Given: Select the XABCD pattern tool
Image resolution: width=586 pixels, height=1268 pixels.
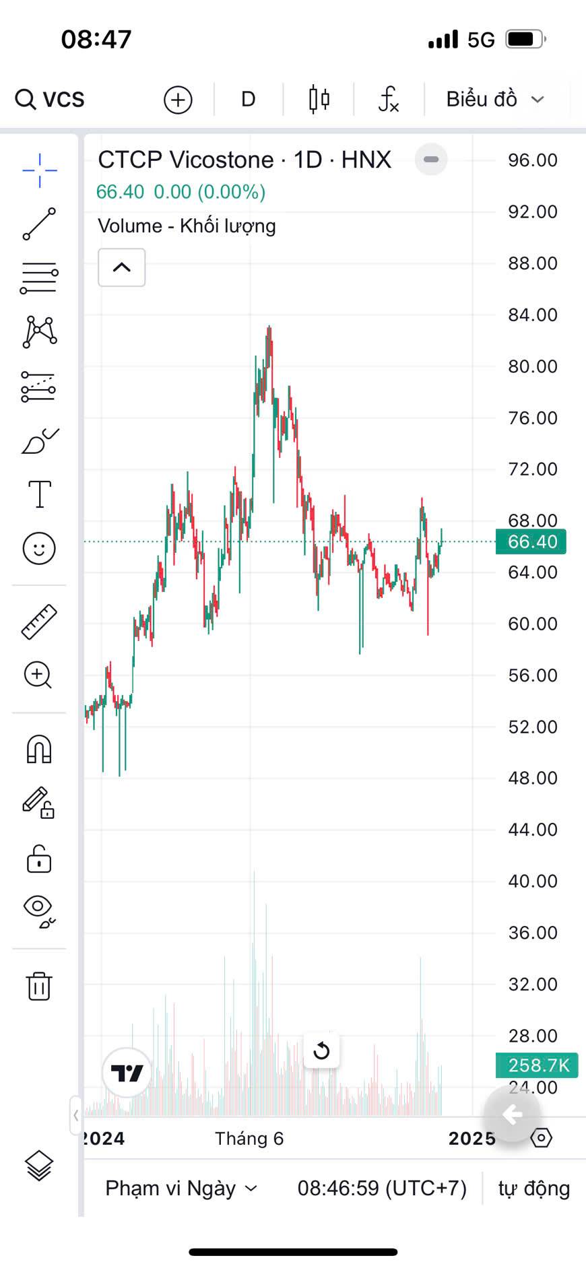Looking at the screenshot, I should point(40,332).
